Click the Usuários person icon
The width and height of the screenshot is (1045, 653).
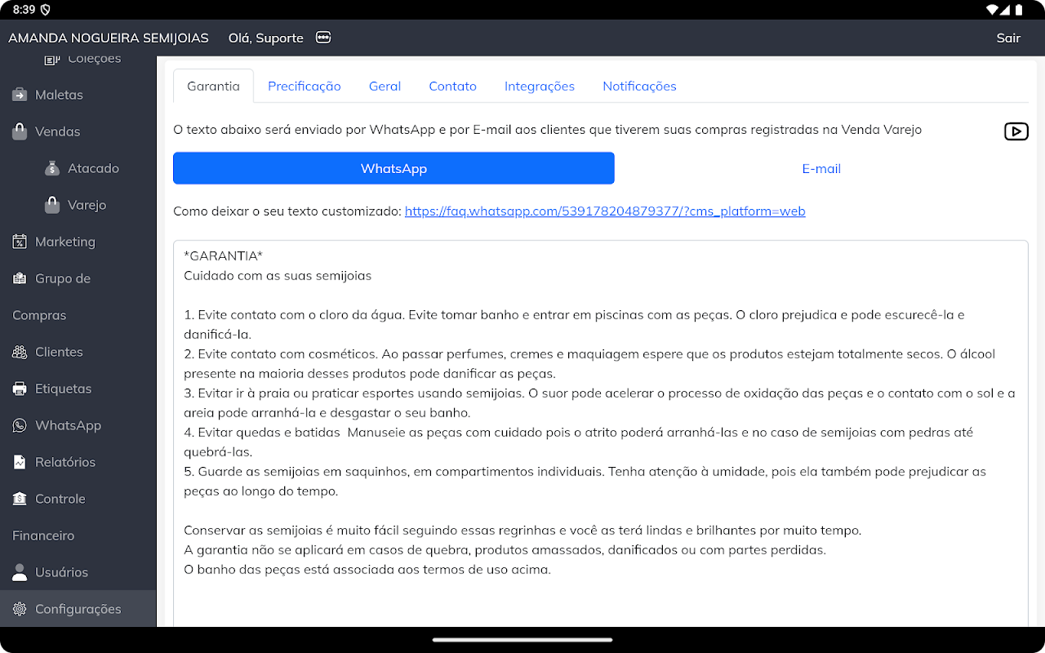coord(20,572)
